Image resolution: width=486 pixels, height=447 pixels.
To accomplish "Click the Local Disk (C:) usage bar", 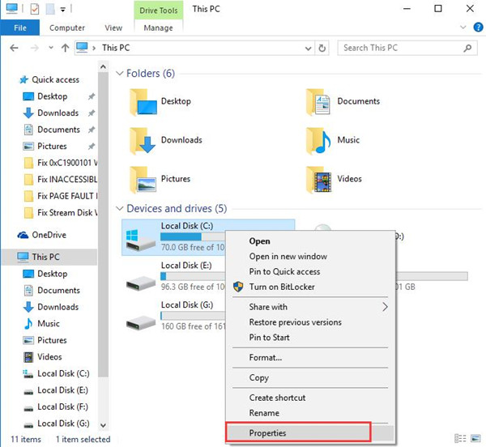I will click(193, 236).
